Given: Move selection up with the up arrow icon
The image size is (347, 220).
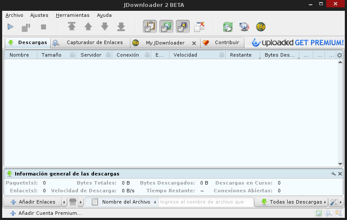Looking at the screenshot, I should pyautogui.click(x=88, y=26).
